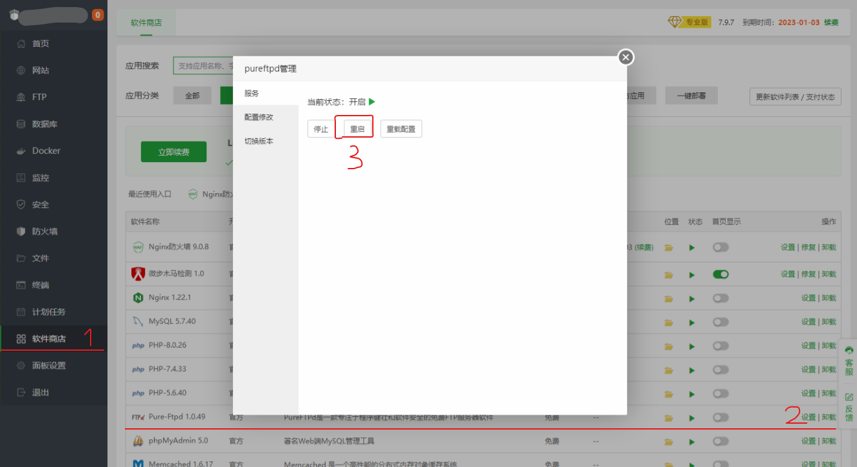Toggle homepage display for MySQL 5.7.40
857x467 pixels.
720,322
